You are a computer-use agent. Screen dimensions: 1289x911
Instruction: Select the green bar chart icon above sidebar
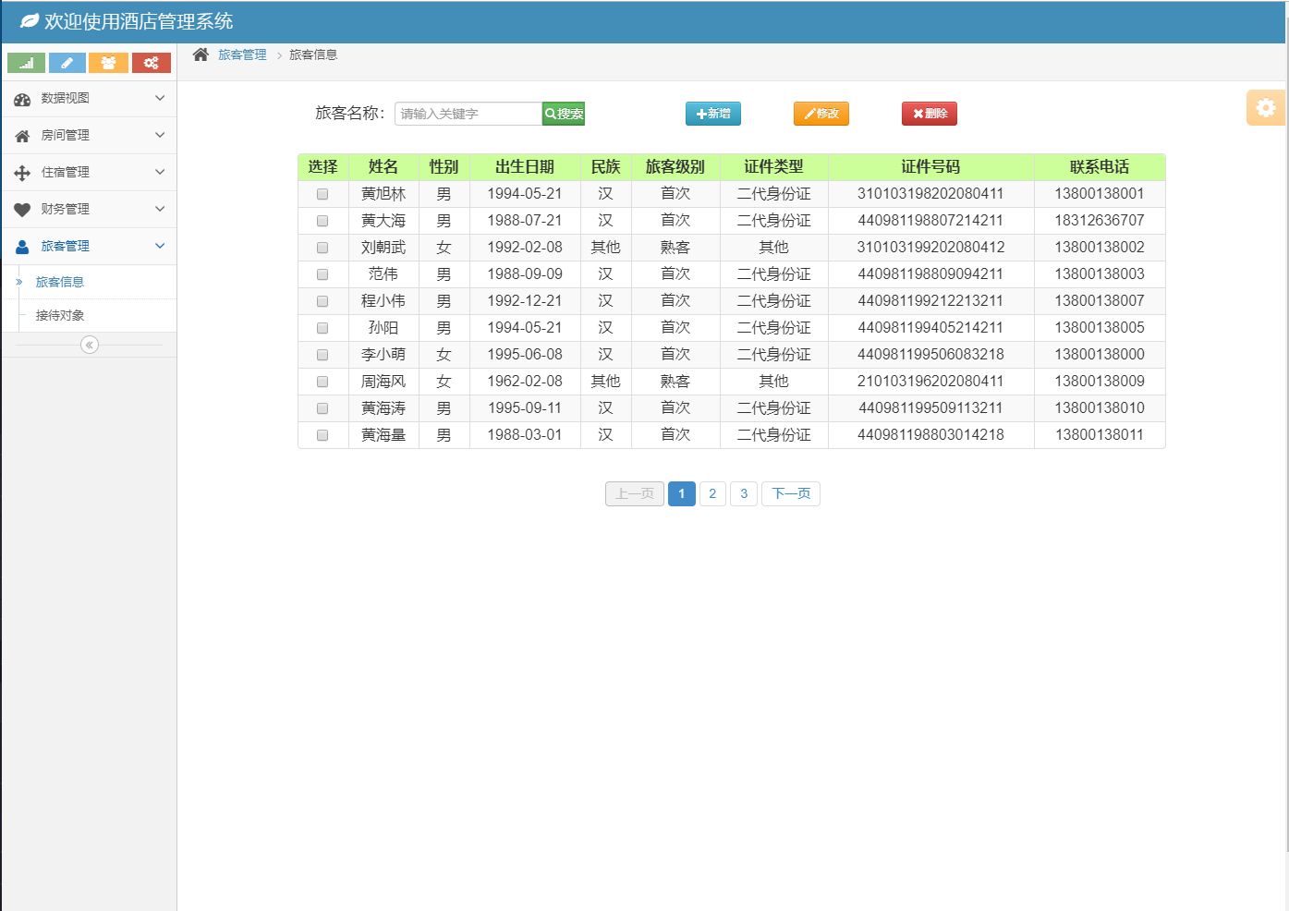click(25, 63)
